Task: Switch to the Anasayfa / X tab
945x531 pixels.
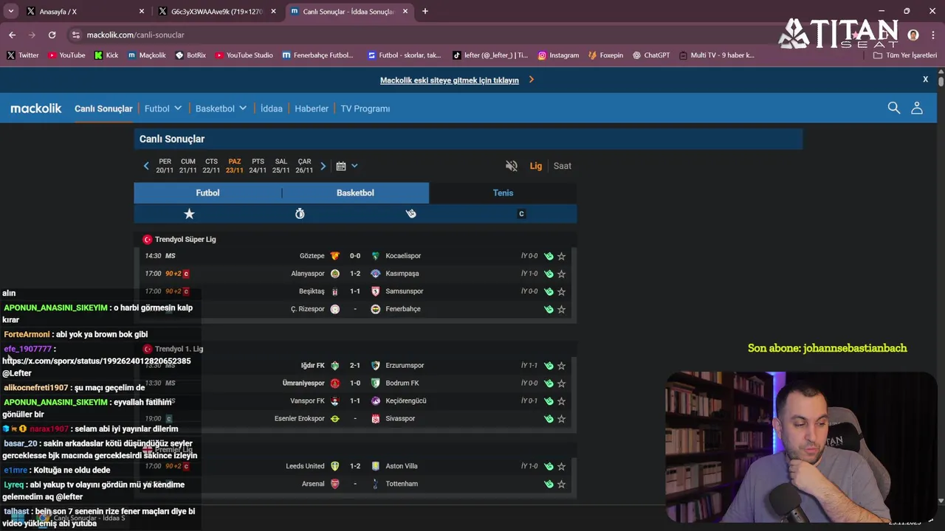Action: point(85,11)
